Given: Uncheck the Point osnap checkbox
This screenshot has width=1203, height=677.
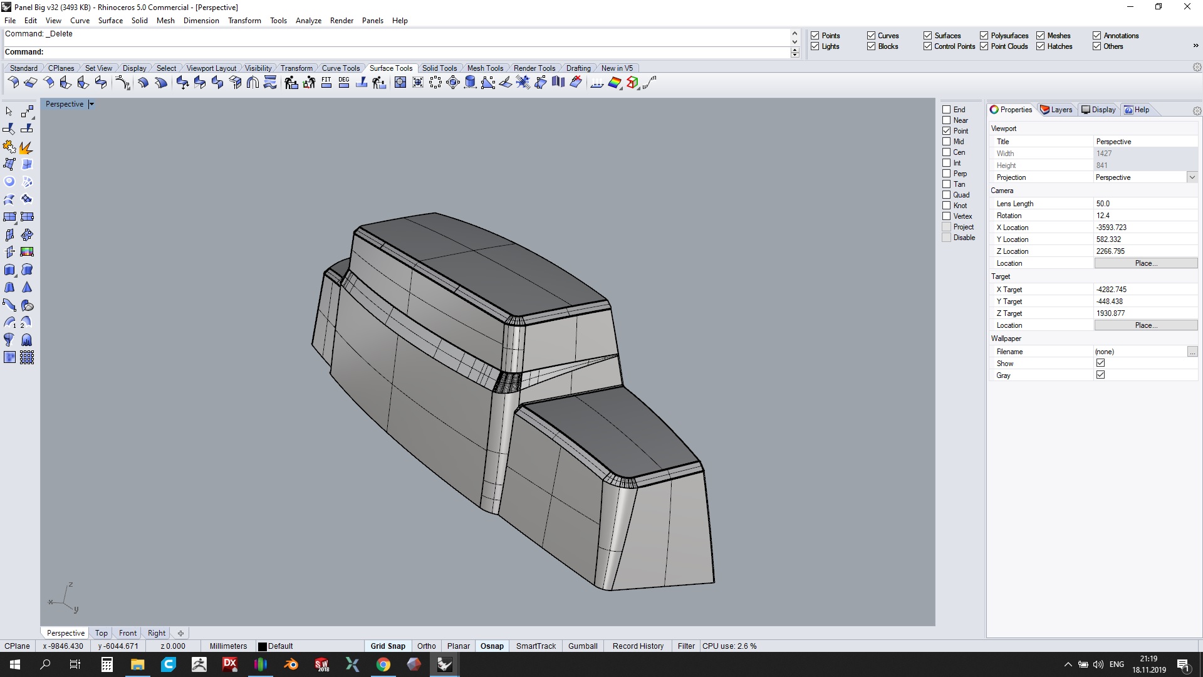Looking at the screenshot, I should tap(947, 131).
